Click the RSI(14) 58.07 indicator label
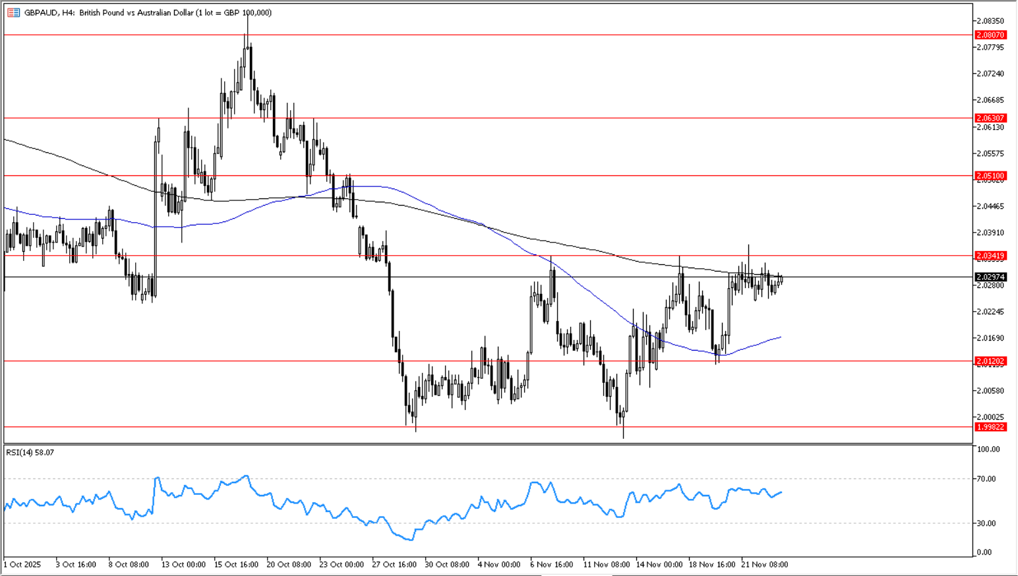 pos(30,453)
